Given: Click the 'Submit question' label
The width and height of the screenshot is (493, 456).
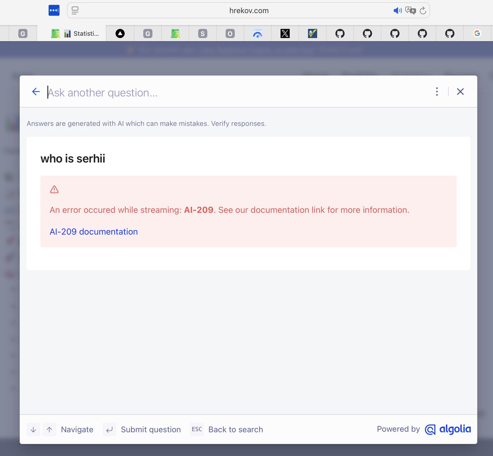Looking at the screenshot, I should (x=151, y=430).
